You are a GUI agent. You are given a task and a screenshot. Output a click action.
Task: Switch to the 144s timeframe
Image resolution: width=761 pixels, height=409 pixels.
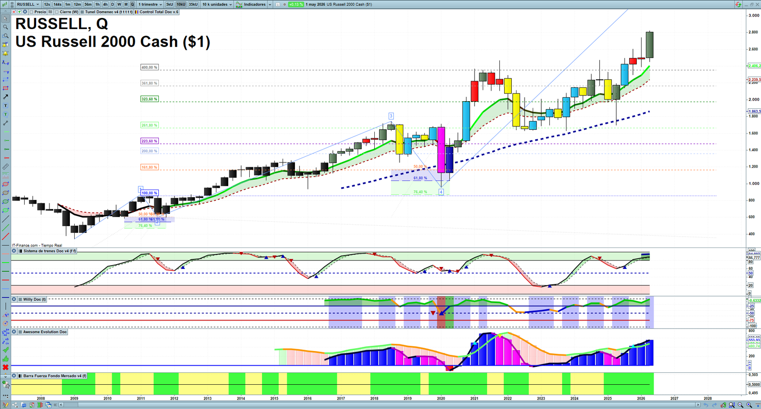(58, 4)
